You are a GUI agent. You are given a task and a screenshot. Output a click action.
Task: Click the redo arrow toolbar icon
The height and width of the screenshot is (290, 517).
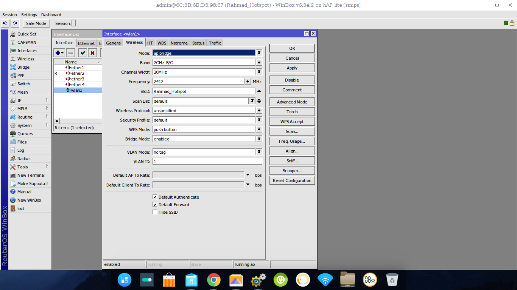[15, 23]
